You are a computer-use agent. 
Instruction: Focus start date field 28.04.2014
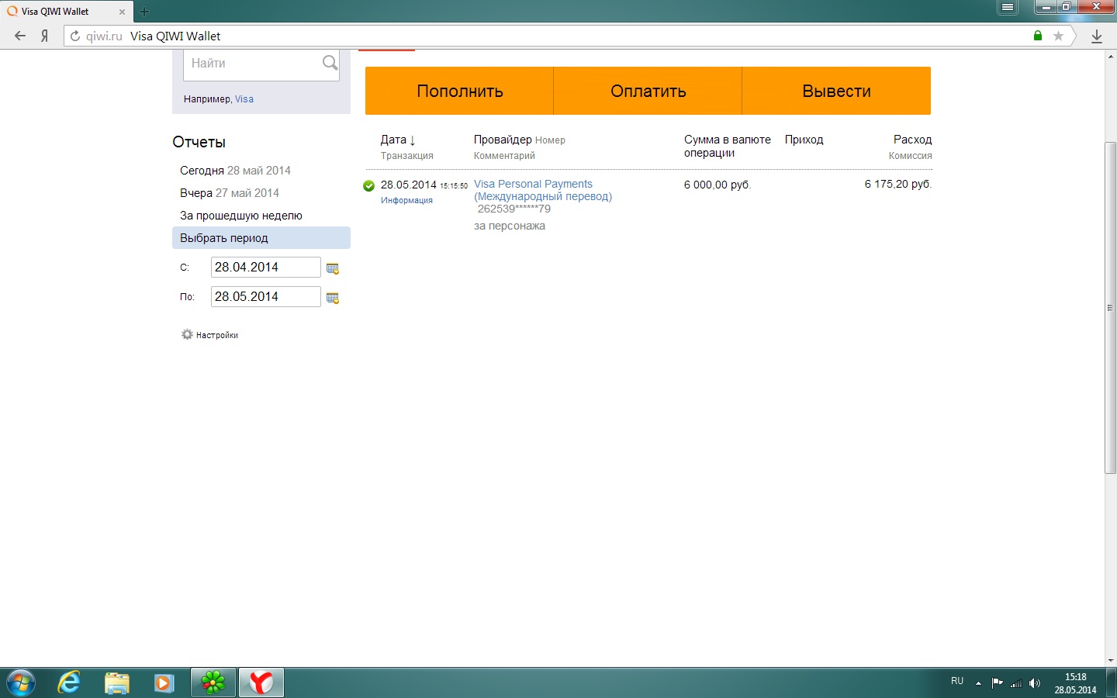point(265,267)
